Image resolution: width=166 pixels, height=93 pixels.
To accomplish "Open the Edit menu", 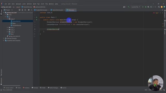I will click(x=9, y=4).
